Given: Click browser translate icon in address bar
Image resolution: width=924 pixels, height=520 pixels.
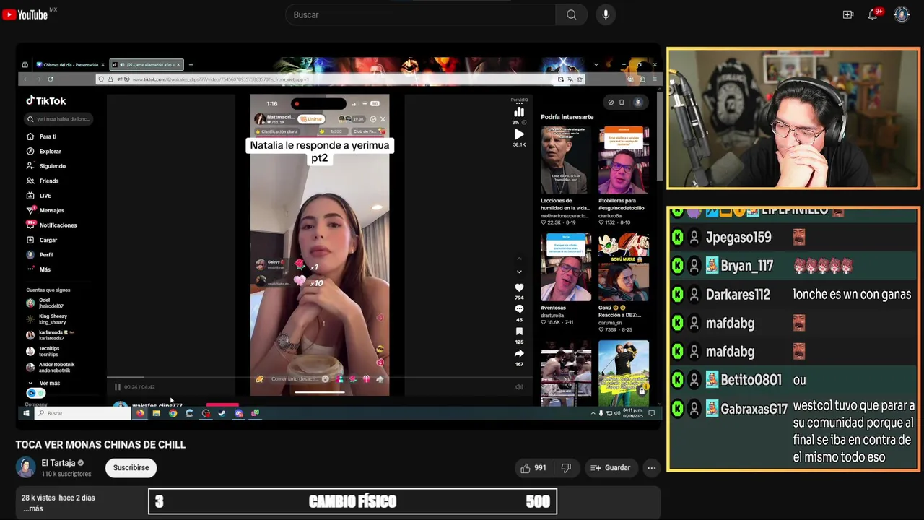Looking at the screenshot, I should coord(570,79).
